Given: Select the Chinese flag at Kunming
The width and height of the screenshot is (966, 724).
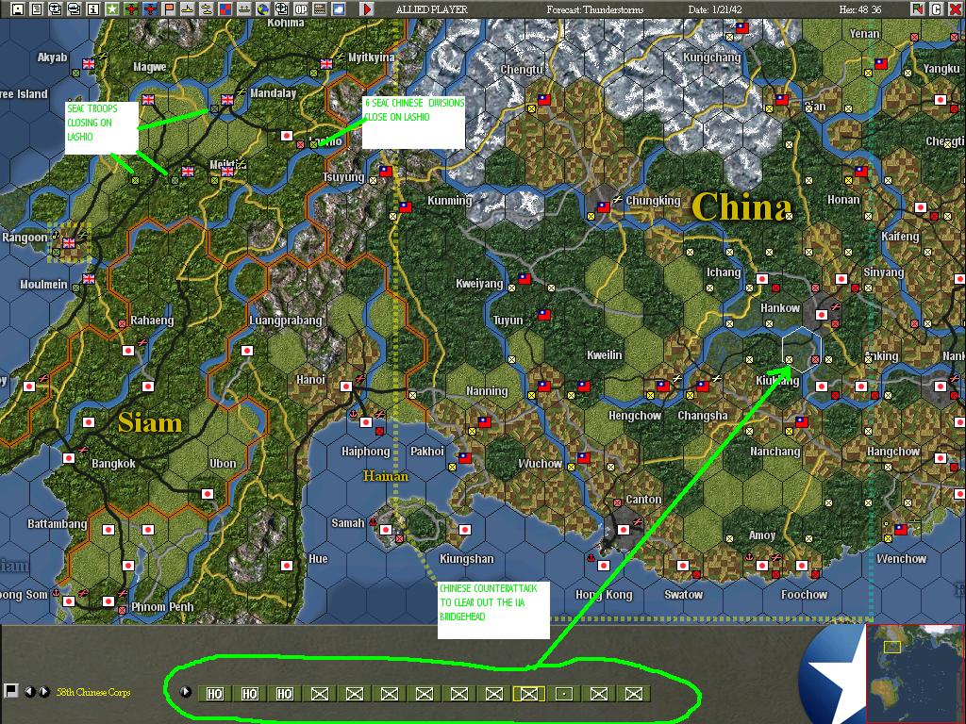Looking at the screenshot, I should pos(406,206).
